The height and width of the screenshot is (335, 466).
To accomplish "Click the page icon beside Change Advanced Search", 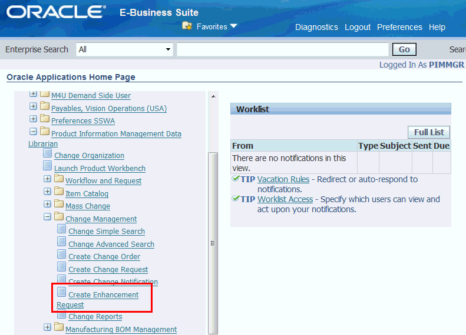I will [61, 242].
